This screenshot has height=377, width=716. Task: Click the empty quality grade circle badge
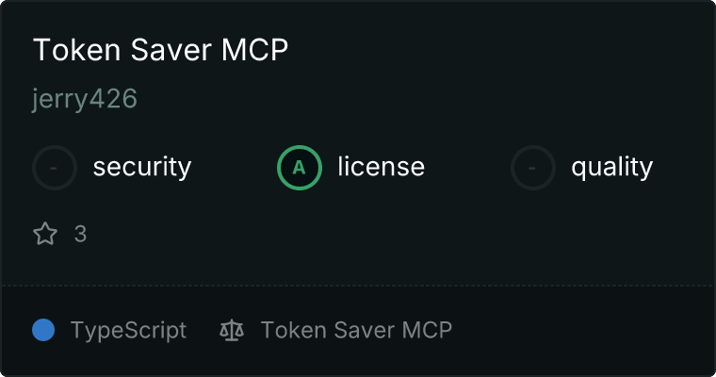[x=533, y=168]
